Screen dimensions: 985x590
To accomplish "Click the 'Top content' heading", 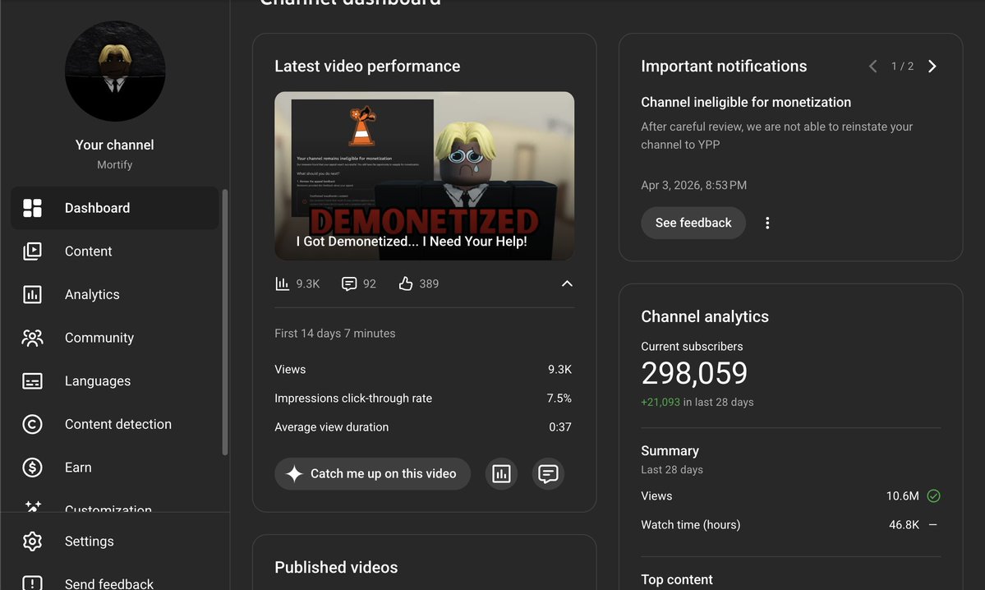I will pos(677,579).
